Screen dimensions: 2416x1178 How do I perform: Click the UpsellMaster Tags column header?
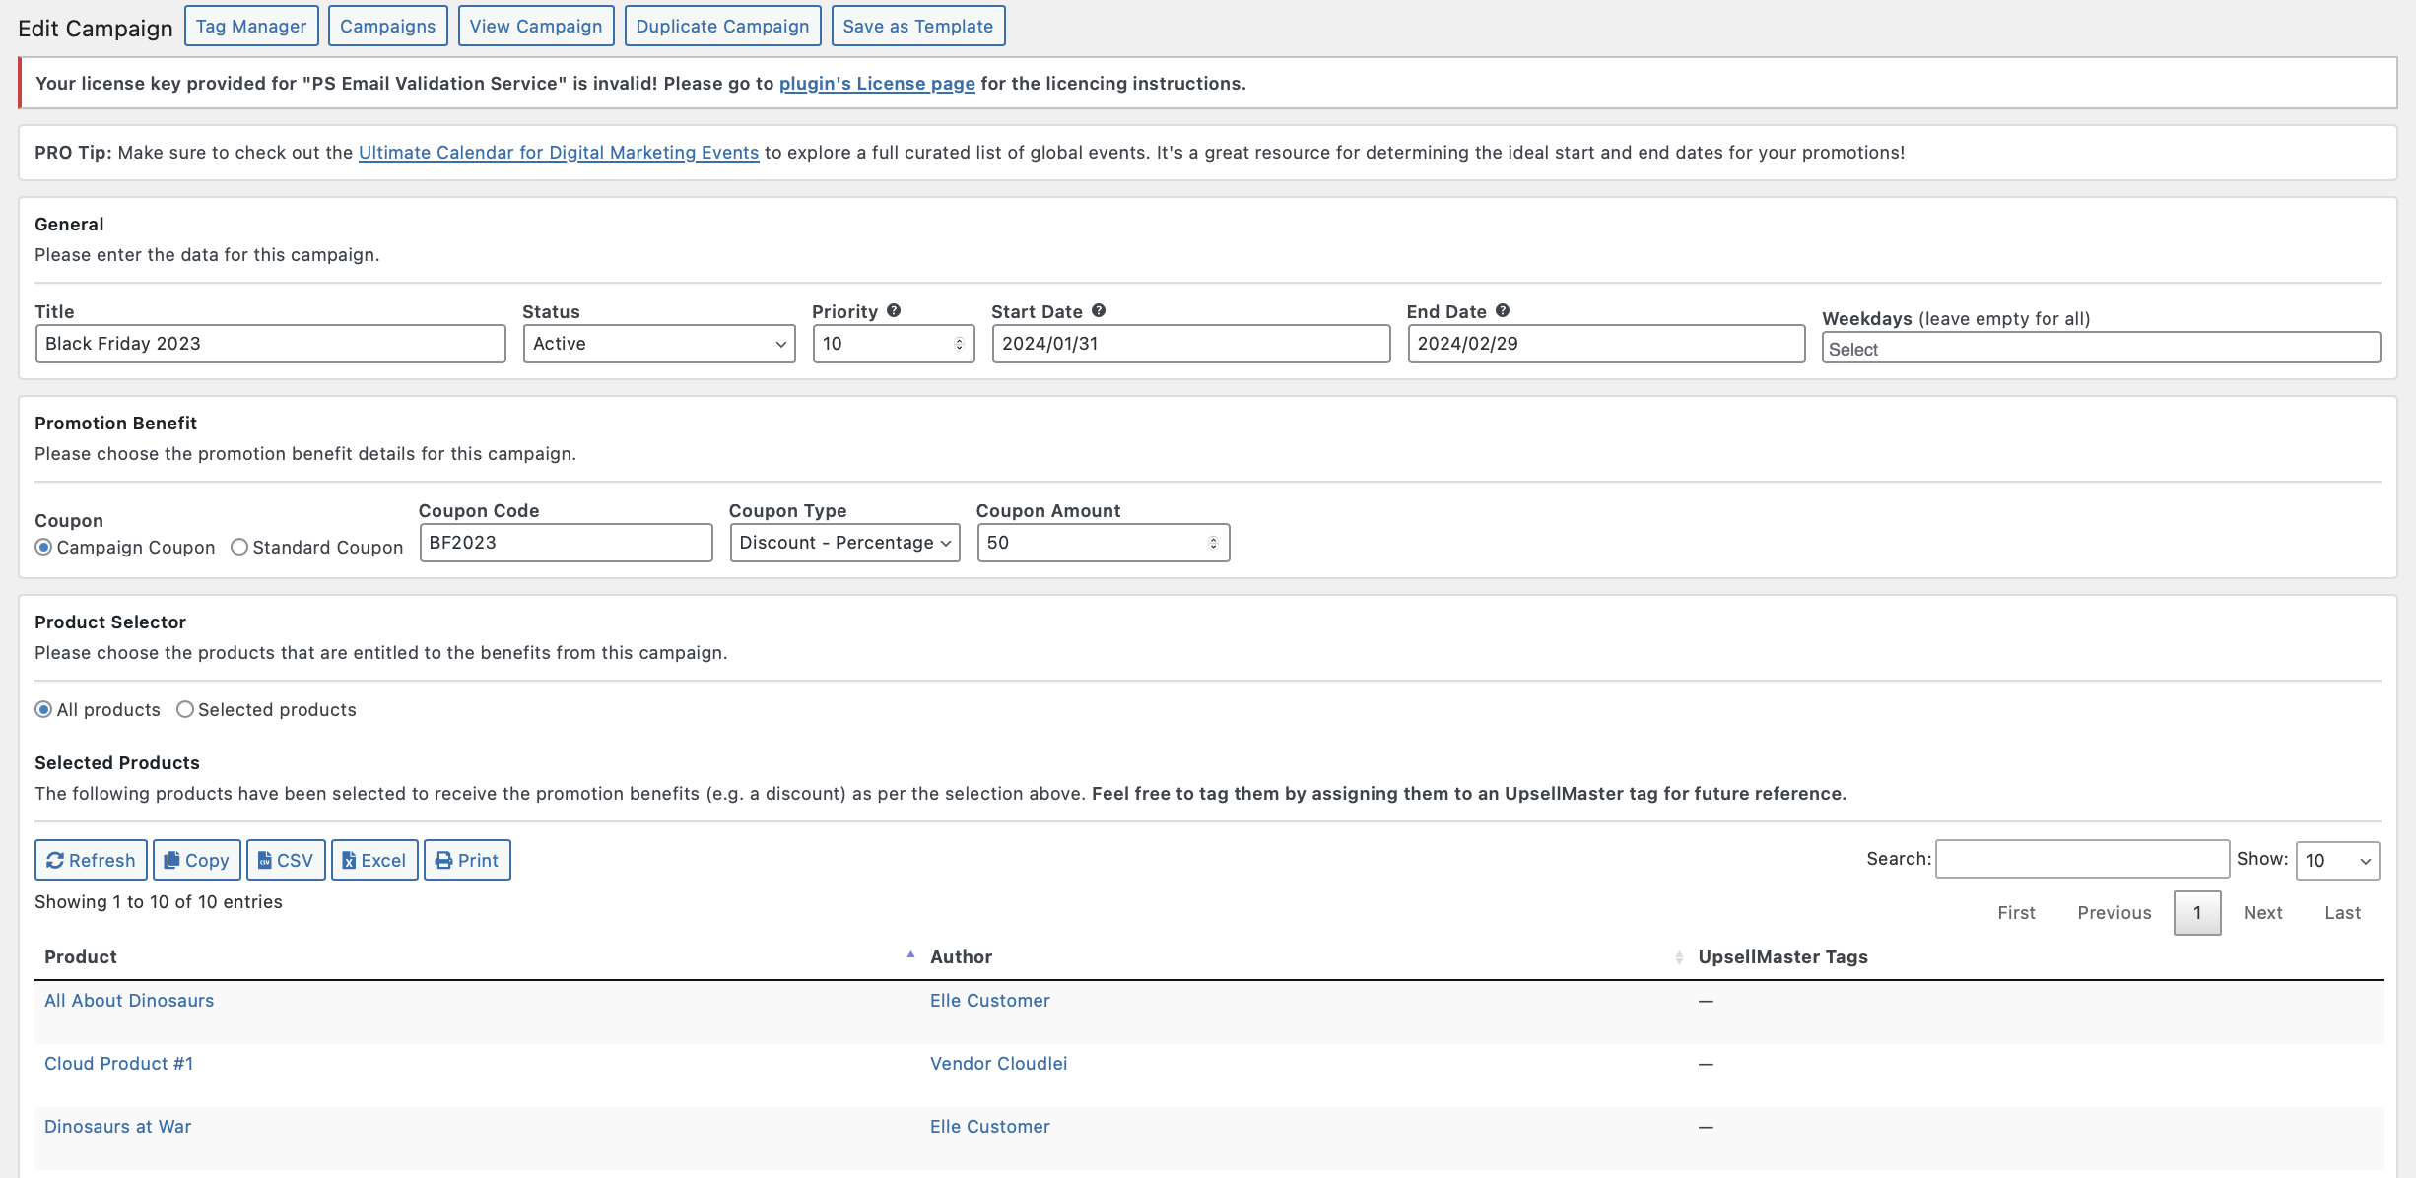(1782, 957)
